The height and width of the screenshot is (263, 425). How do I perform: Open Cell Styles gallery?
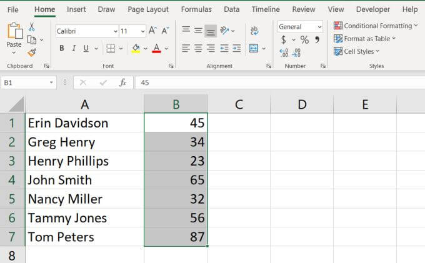pyautogui.click(x=356, y=51)
